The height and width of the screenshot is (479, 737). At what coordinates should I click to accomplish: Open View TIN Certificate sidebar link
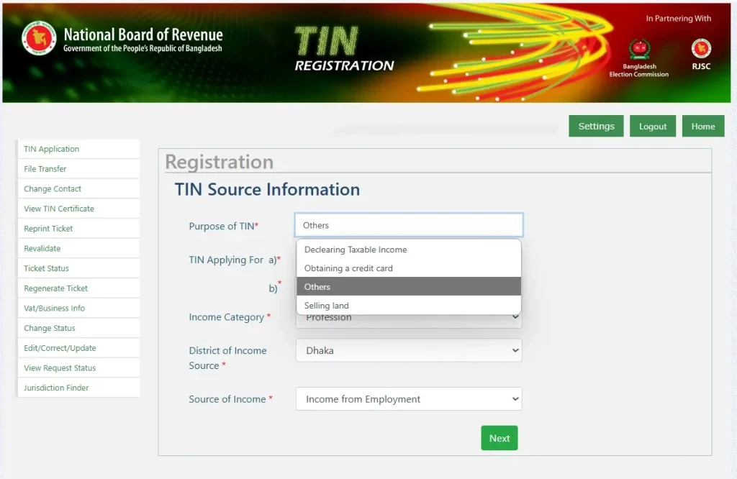point(59,209)
